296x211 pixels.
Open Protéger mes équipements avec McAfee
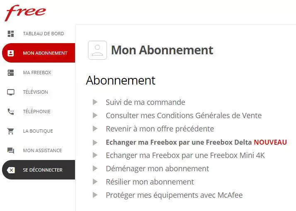click(174, 195)
